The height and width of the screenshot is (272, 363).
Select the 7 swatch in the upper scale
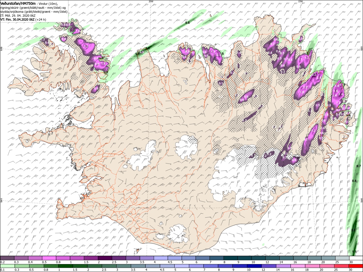216,258
